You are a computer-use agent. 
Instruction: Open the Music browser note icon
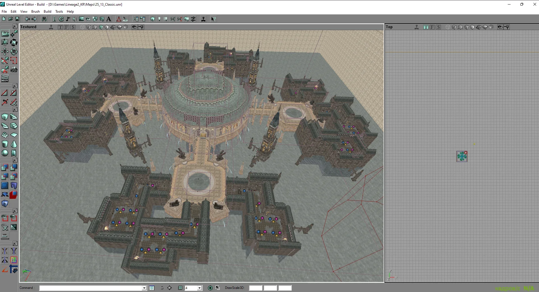click(x=68, y=19)
